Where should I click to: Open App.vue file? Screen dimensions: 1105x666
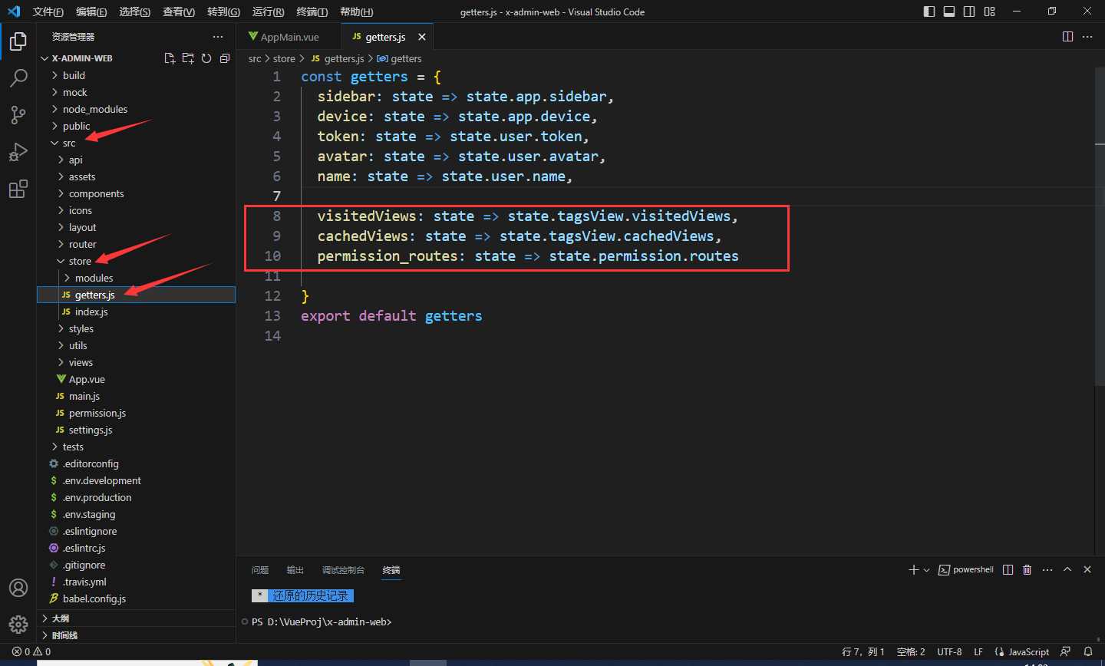pyautogui.click(x=137, y=379)
